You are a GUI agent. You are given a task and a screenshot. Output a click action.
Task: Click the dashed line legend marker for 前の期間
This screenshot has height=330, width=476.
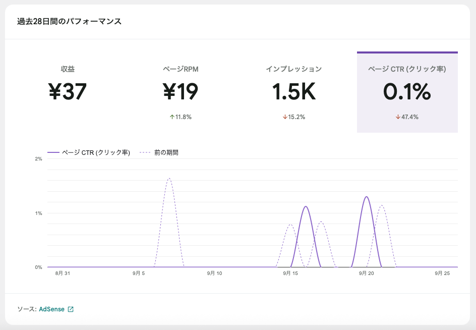145,152
